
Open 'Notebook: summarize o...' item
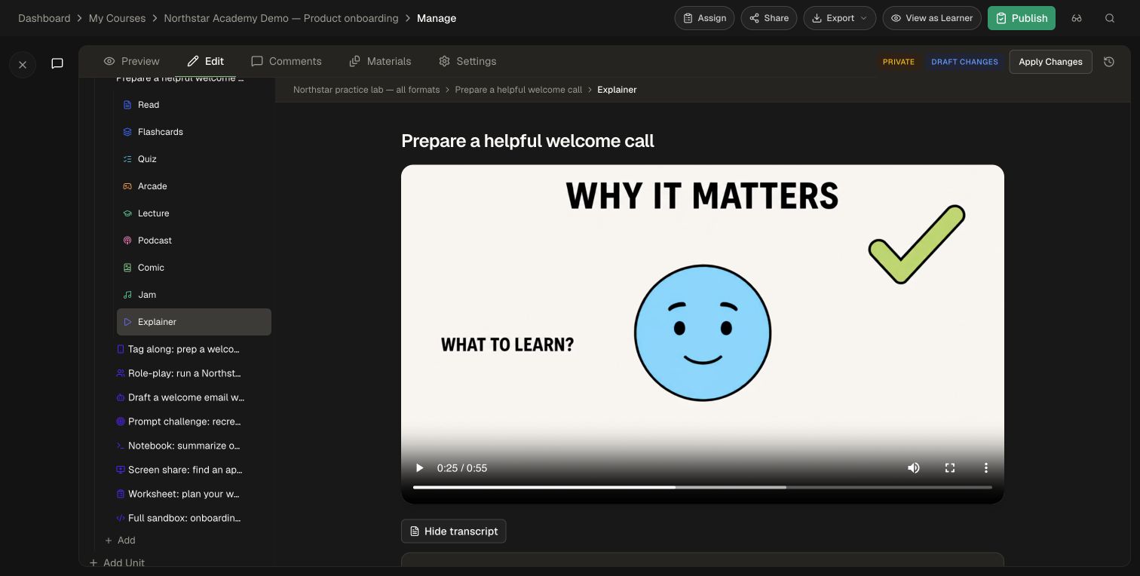(183, 446)
